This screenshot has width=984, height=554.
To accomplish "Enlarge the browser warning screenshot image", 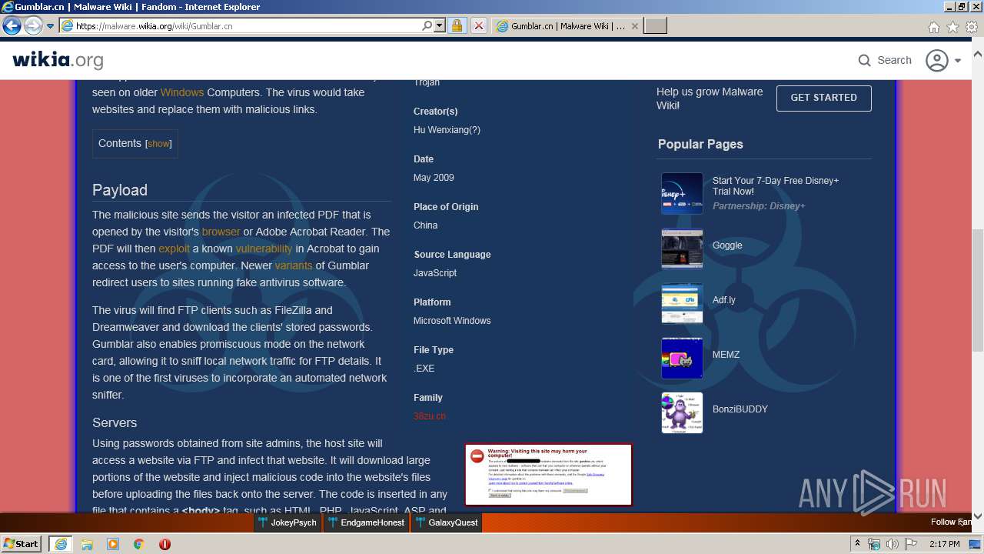I will (549, 475).
